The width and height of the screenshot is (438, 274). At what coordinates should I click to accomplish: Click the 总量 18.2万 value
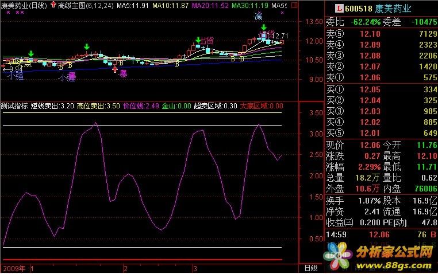click(367, 178)
